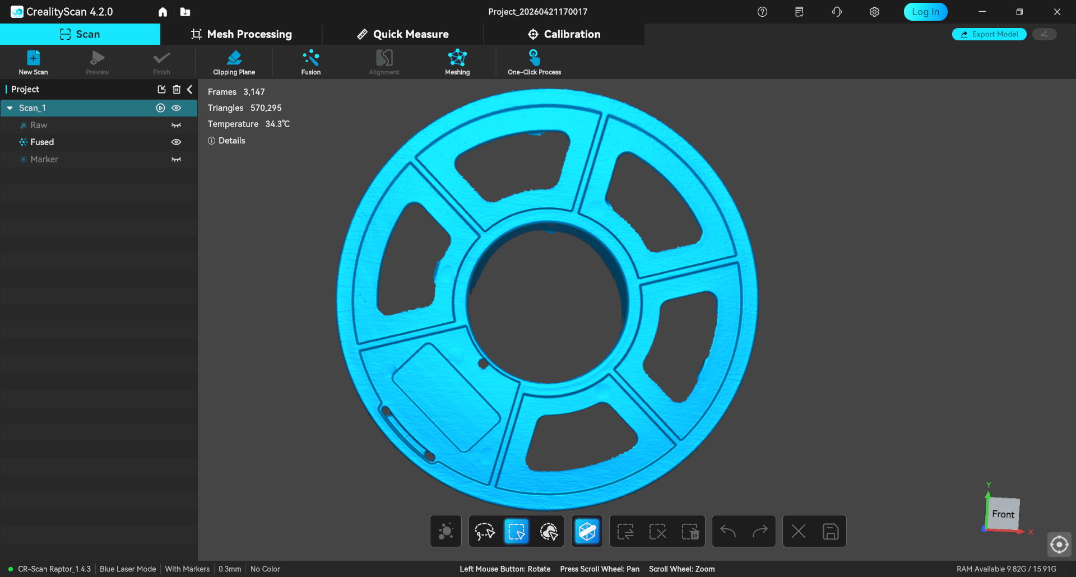Click the Log In button
Image resolution: width=1076 pixels, height=577 pixels.
925,12
